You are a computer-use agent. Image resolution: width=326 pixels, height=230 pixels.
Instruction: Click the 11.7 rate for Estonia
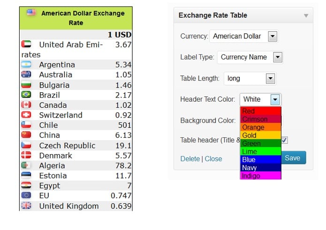(x=123, y=176)
